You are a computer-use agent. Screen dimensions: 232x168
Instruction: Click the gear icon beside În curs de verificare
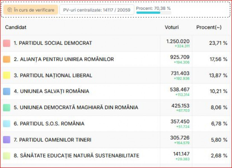[x=10, y=10]
